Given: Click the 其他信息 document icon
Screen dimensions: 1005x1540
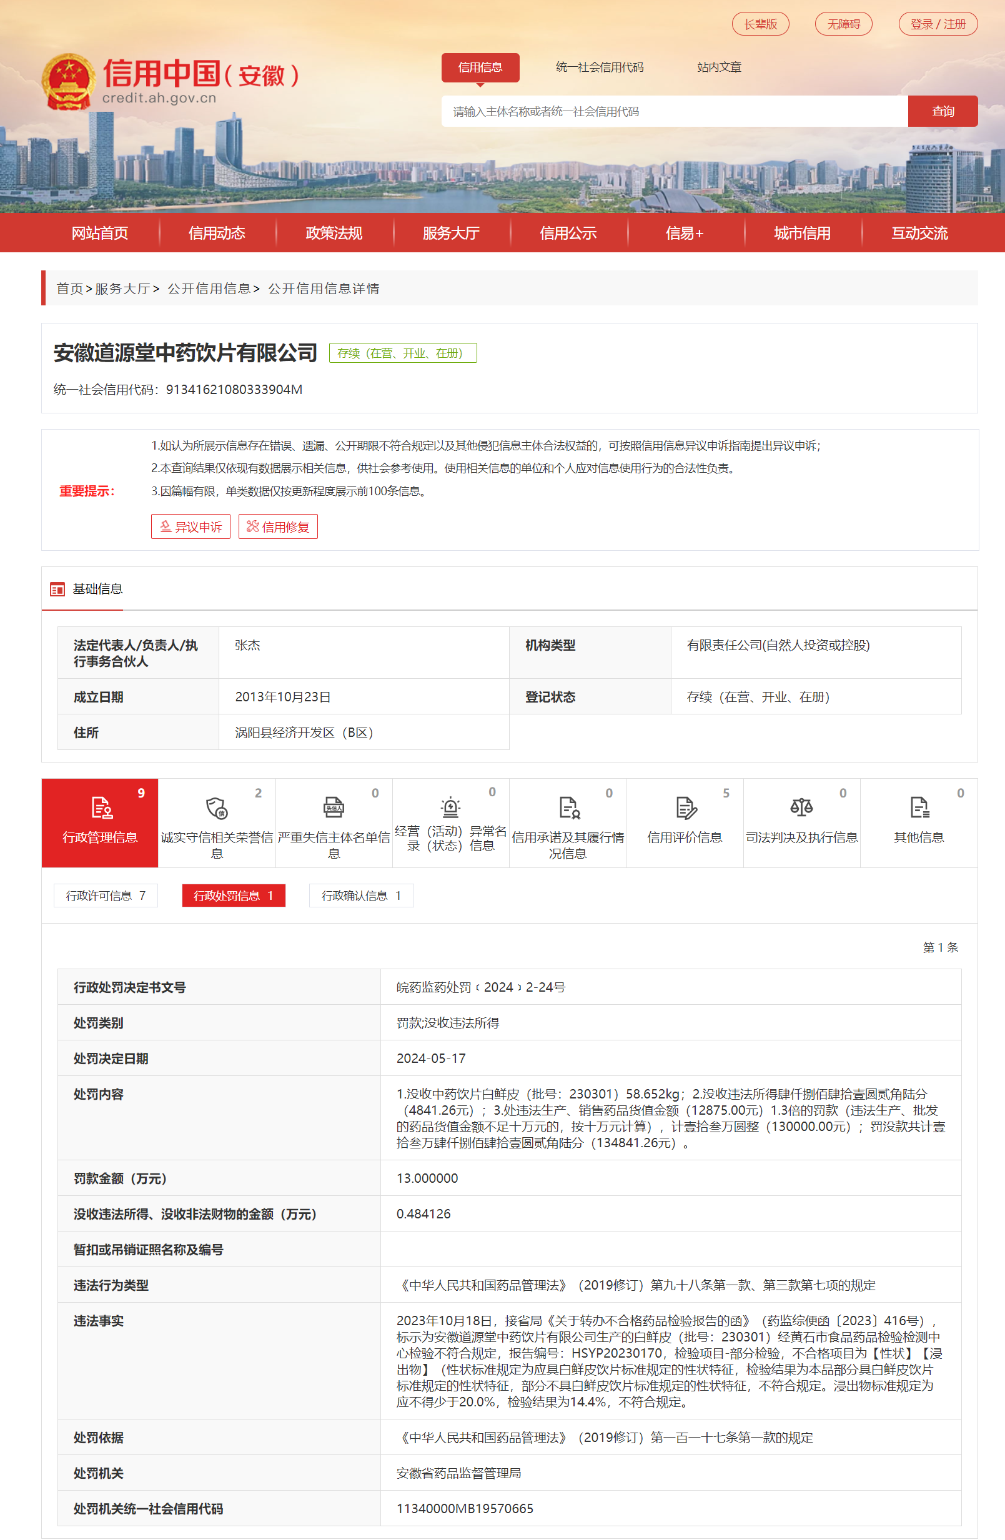Looking at the screenshot, I should click(919, 808).
